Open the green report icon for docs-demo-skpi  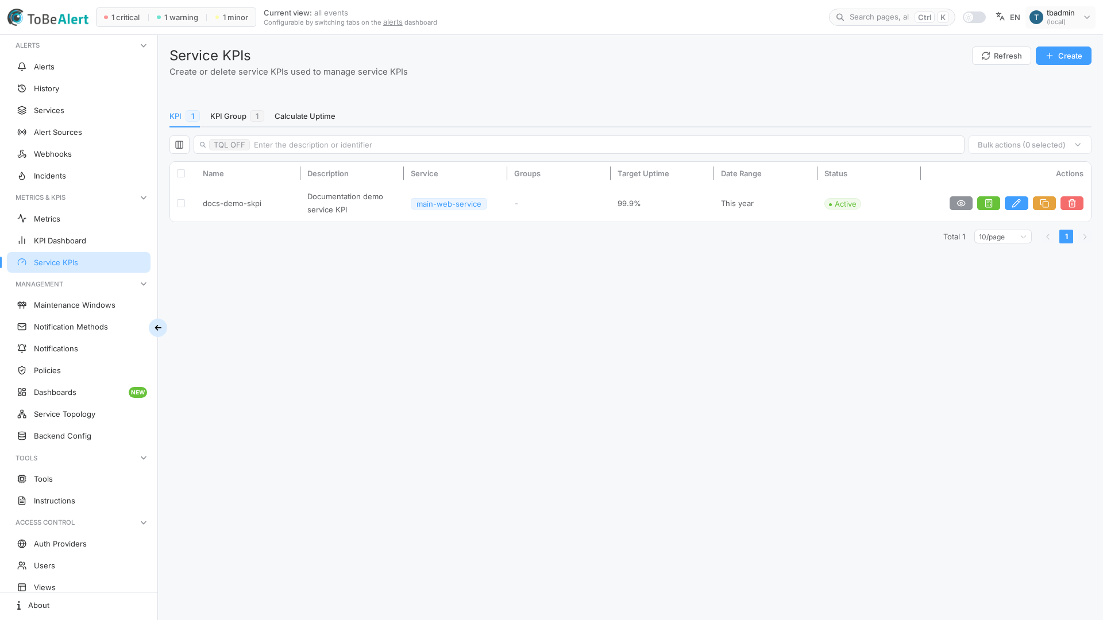pyautogui.click(x=988, y=203)
